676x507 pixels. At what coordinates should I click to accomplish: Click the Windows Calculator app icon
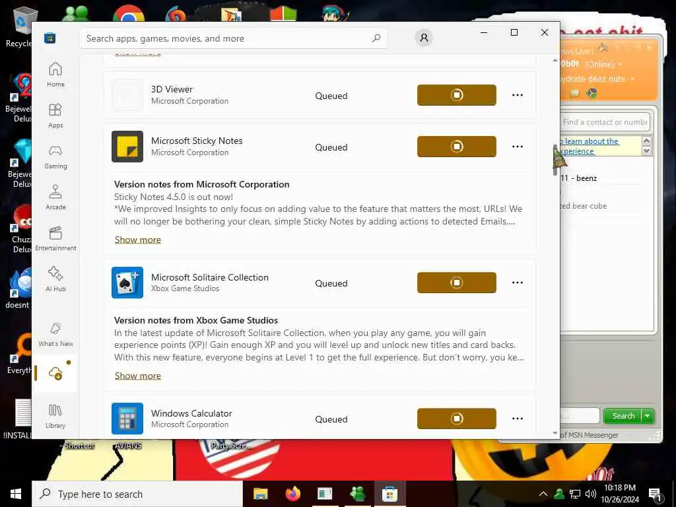tap(127, 419)
